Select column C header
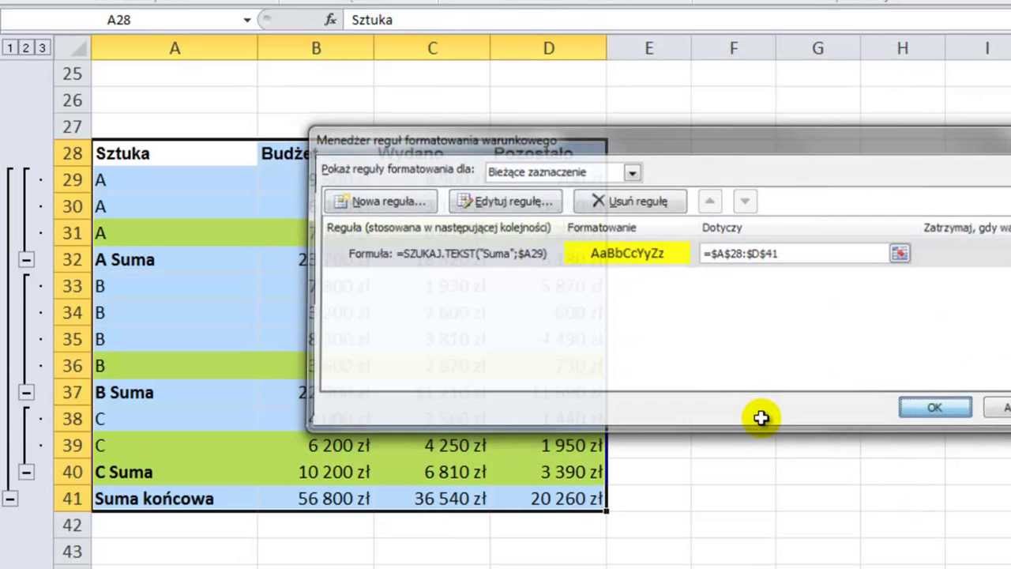Image resolution: width=1011 pixels, height=569 pixels. [432, 48]
